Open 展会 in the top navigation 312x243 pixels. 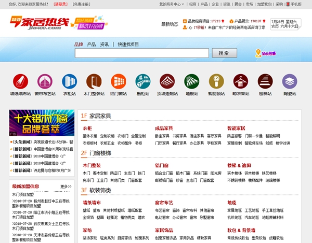click(238, 4)
